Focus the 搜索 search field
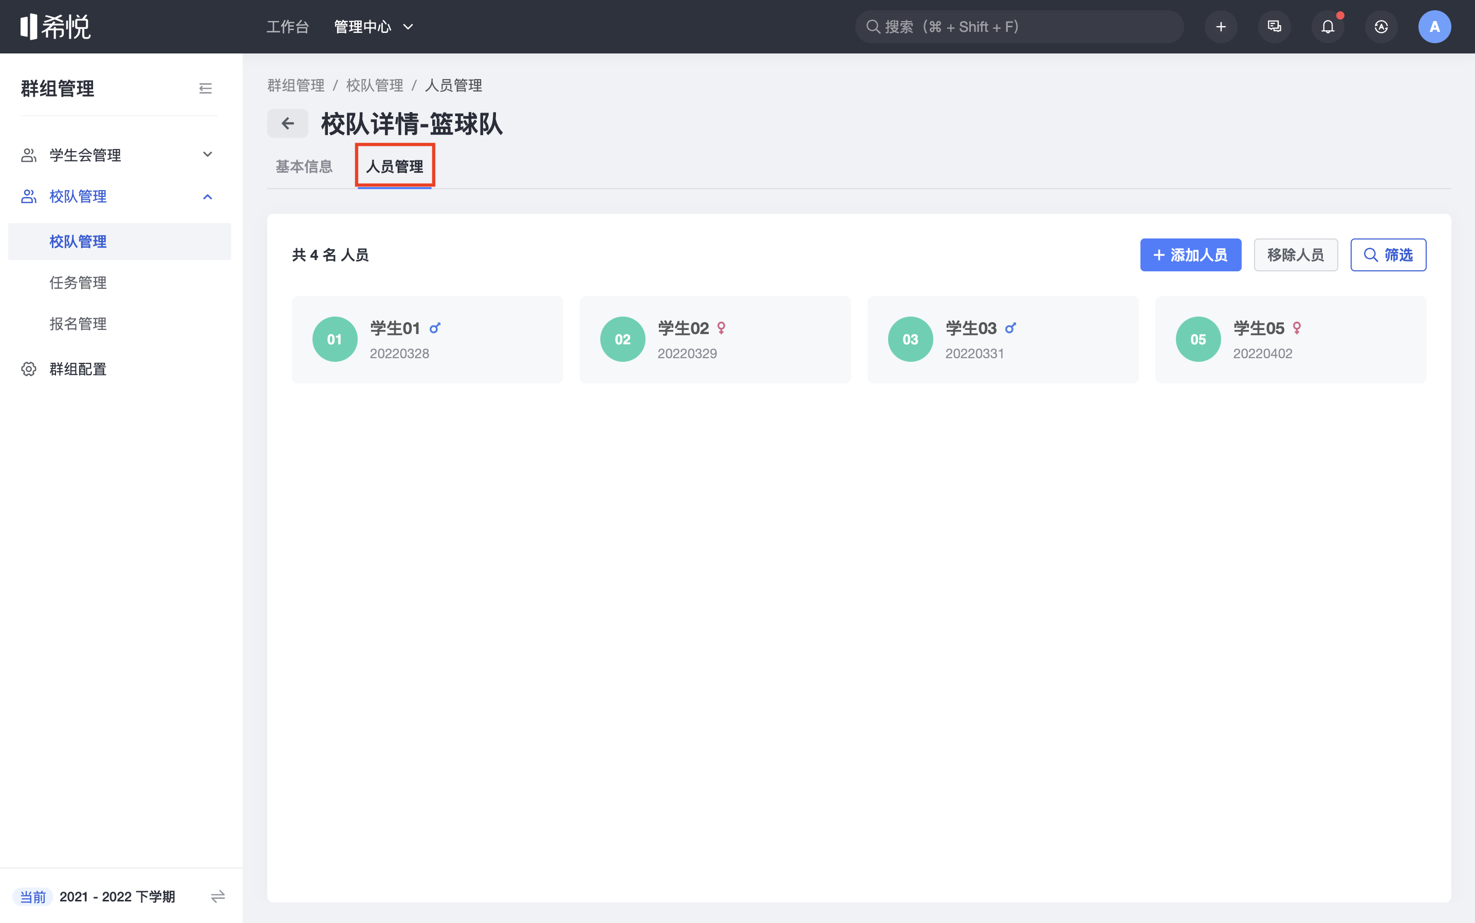The image size is (1475, 923). point(1019,27)
